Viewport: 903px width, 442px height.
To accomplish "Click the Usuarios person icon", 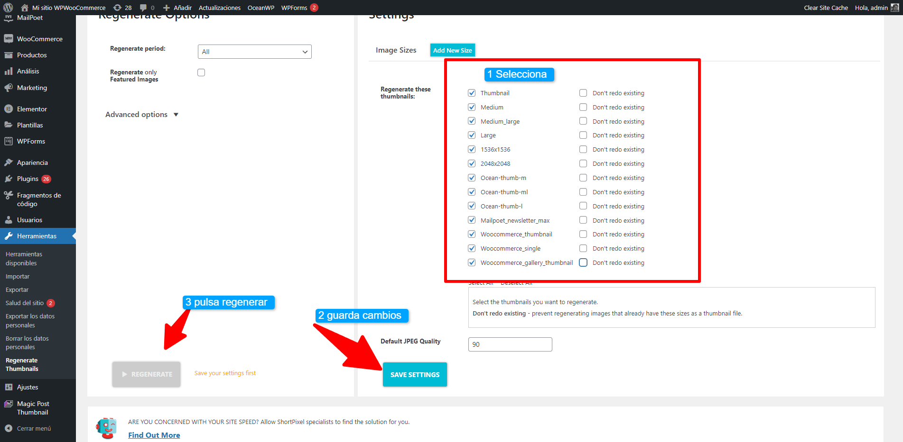I will (x=9, y=220).
